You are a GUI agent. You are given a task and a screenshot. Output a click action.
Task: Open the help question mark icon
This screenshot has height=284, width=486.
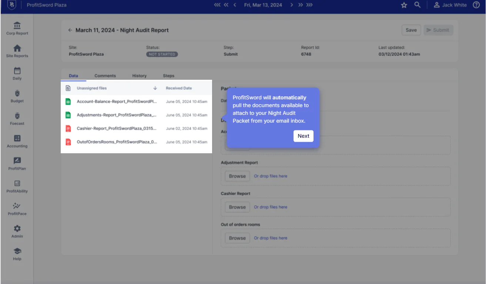pos(476,5)
